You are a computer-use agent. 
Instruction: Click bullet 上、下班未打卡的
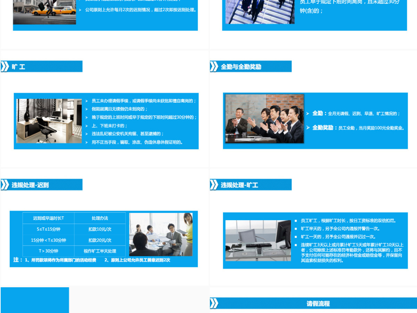point(109,126)
